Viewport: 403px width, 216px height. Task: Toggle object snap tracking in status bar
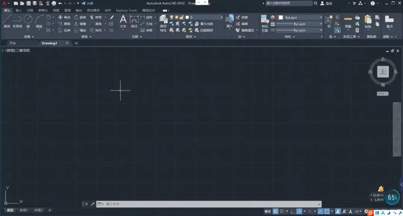point(320,212)
